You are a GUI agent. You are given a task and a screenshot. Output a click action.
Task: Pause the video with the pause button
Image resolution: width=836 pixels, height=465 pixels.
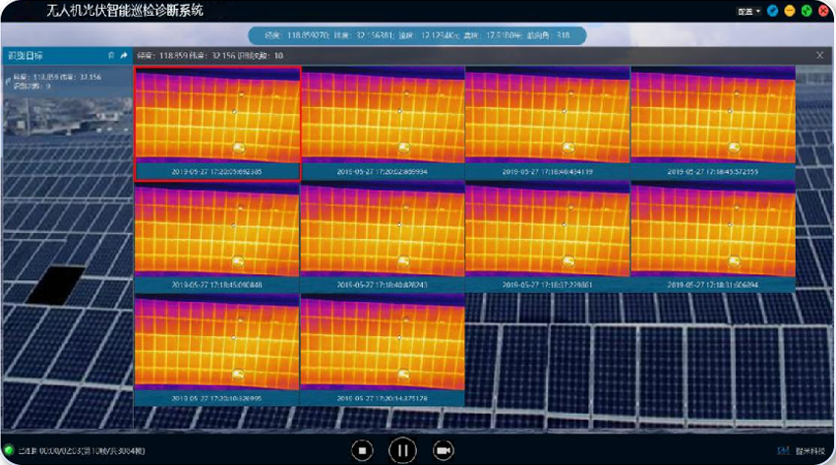tap(402, 450)
